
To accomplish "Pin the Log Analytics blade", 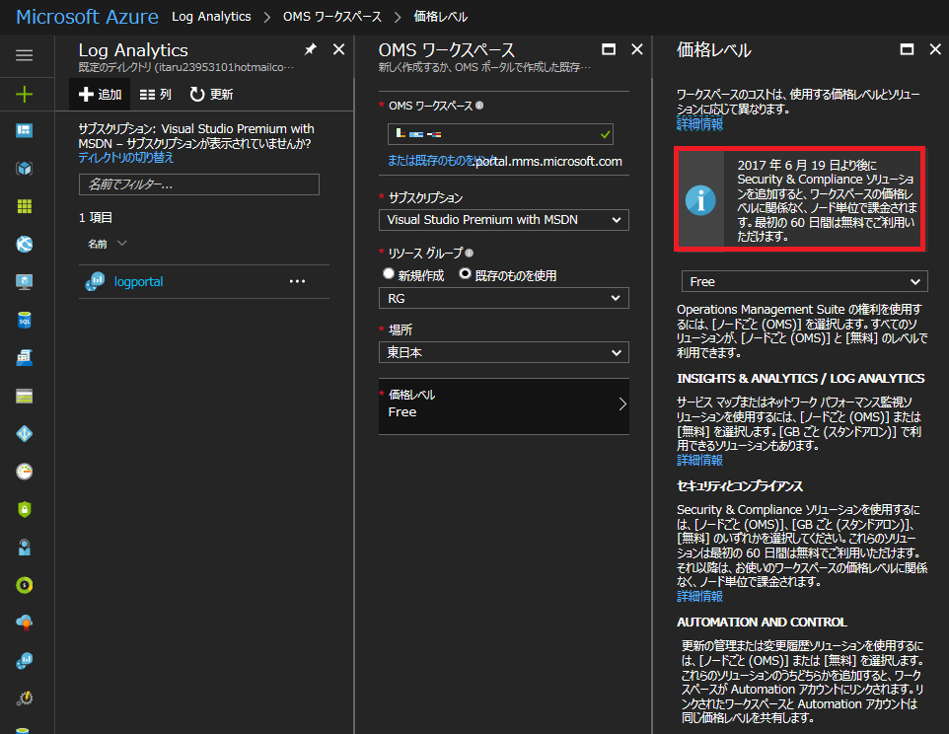I will pyautogui.click(x=310, y=49).
